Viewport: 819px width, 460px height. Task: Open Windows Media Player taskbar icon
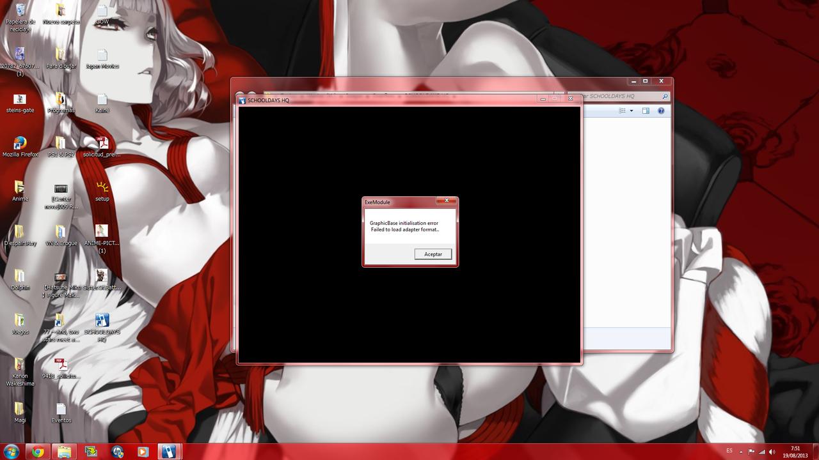(x=143, y=452)
